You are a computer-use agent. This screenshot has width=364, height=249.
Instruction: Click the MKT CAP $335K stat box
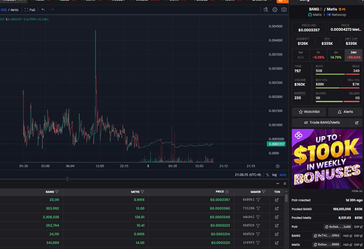351,41
